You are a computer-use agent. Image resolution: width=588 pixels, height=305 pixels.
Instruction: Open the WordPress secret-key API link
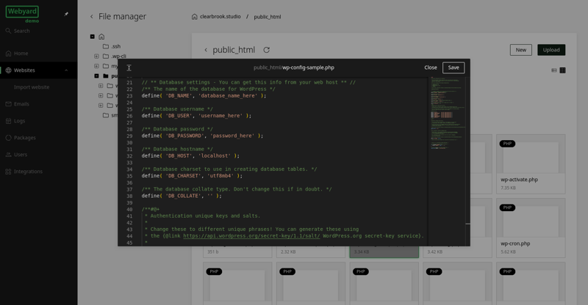[x=251, y=236]
